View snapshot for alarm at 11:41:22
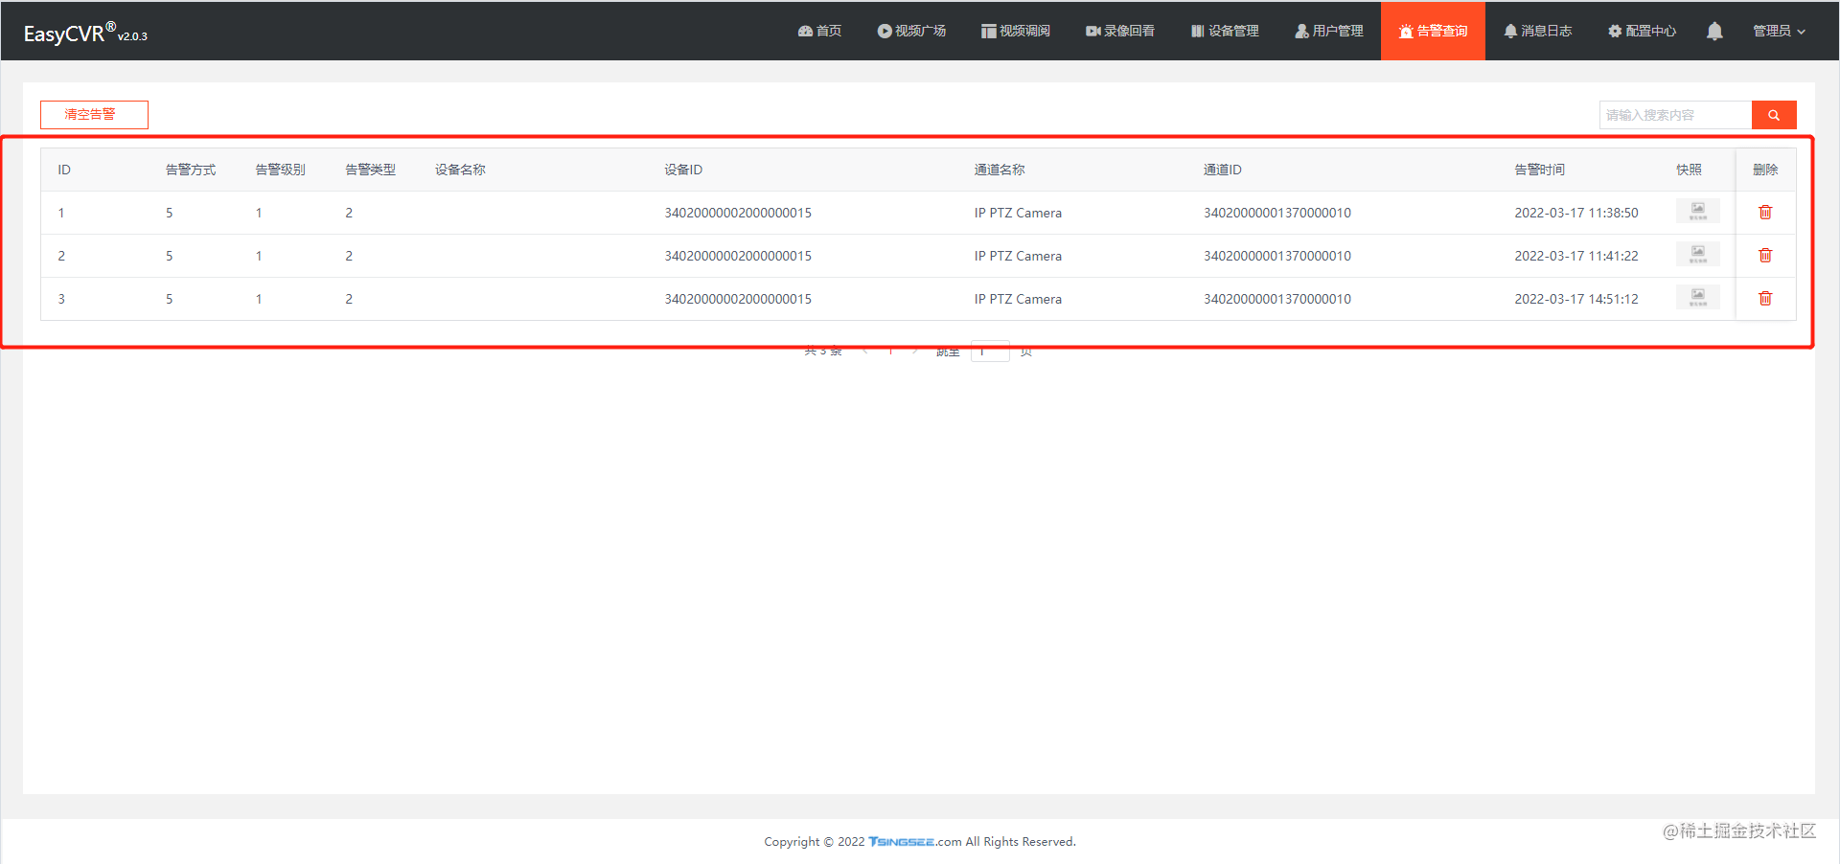 [1697, 255]
